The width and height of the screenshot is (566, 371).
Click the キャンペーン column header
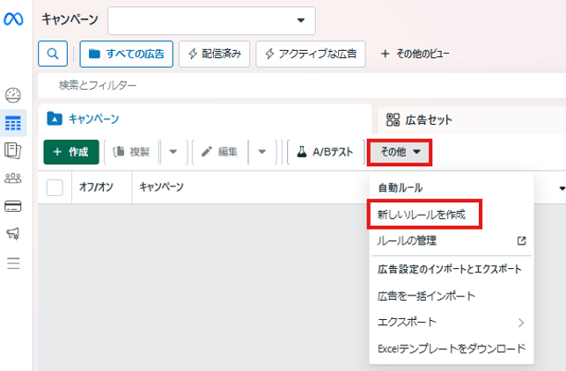pos(161,186)
